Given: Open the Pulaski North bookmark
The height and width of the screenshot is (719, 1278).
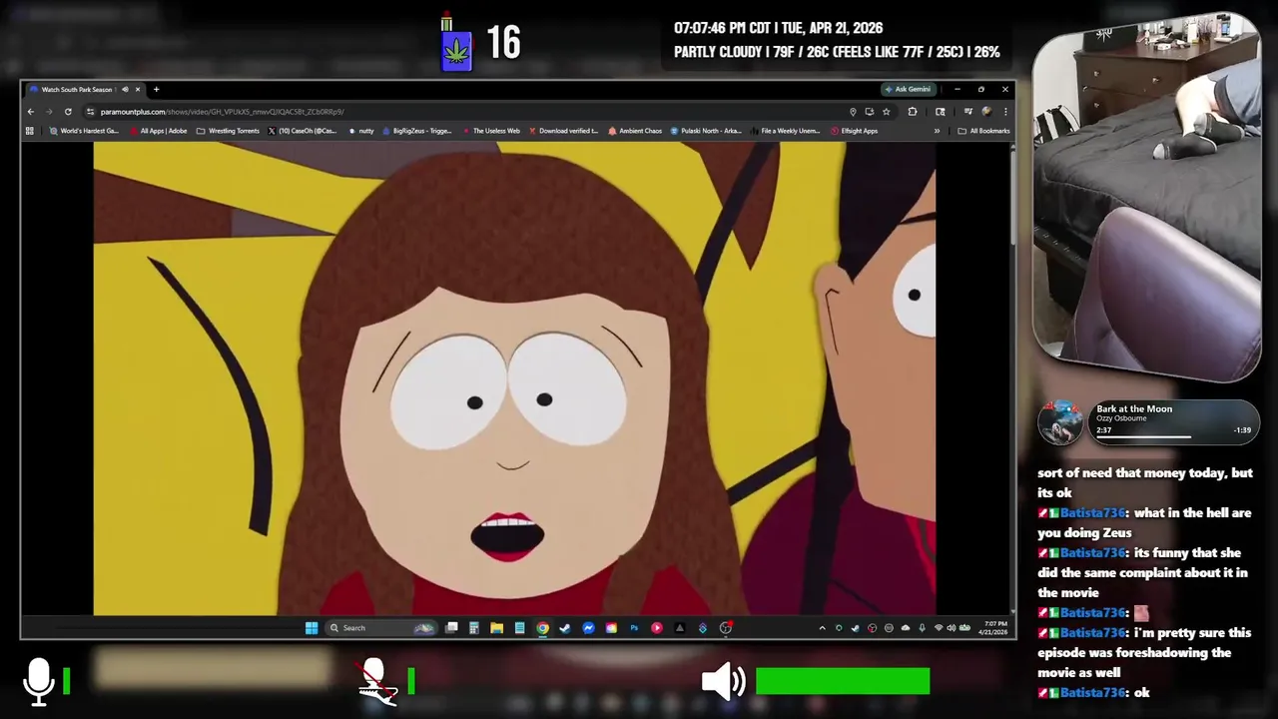Looking at the screenshot, I should [706, 131].
